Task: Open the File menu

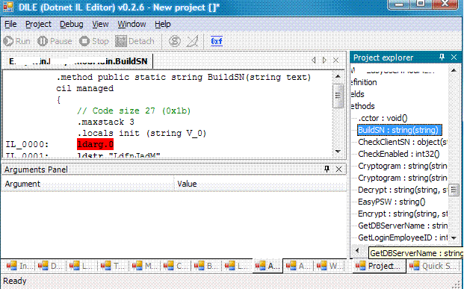Action: pos(10,24)
